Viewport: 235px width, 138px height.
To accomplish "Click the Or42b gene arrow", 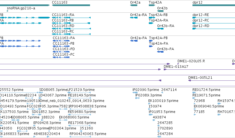I will [x=160, y=11].
